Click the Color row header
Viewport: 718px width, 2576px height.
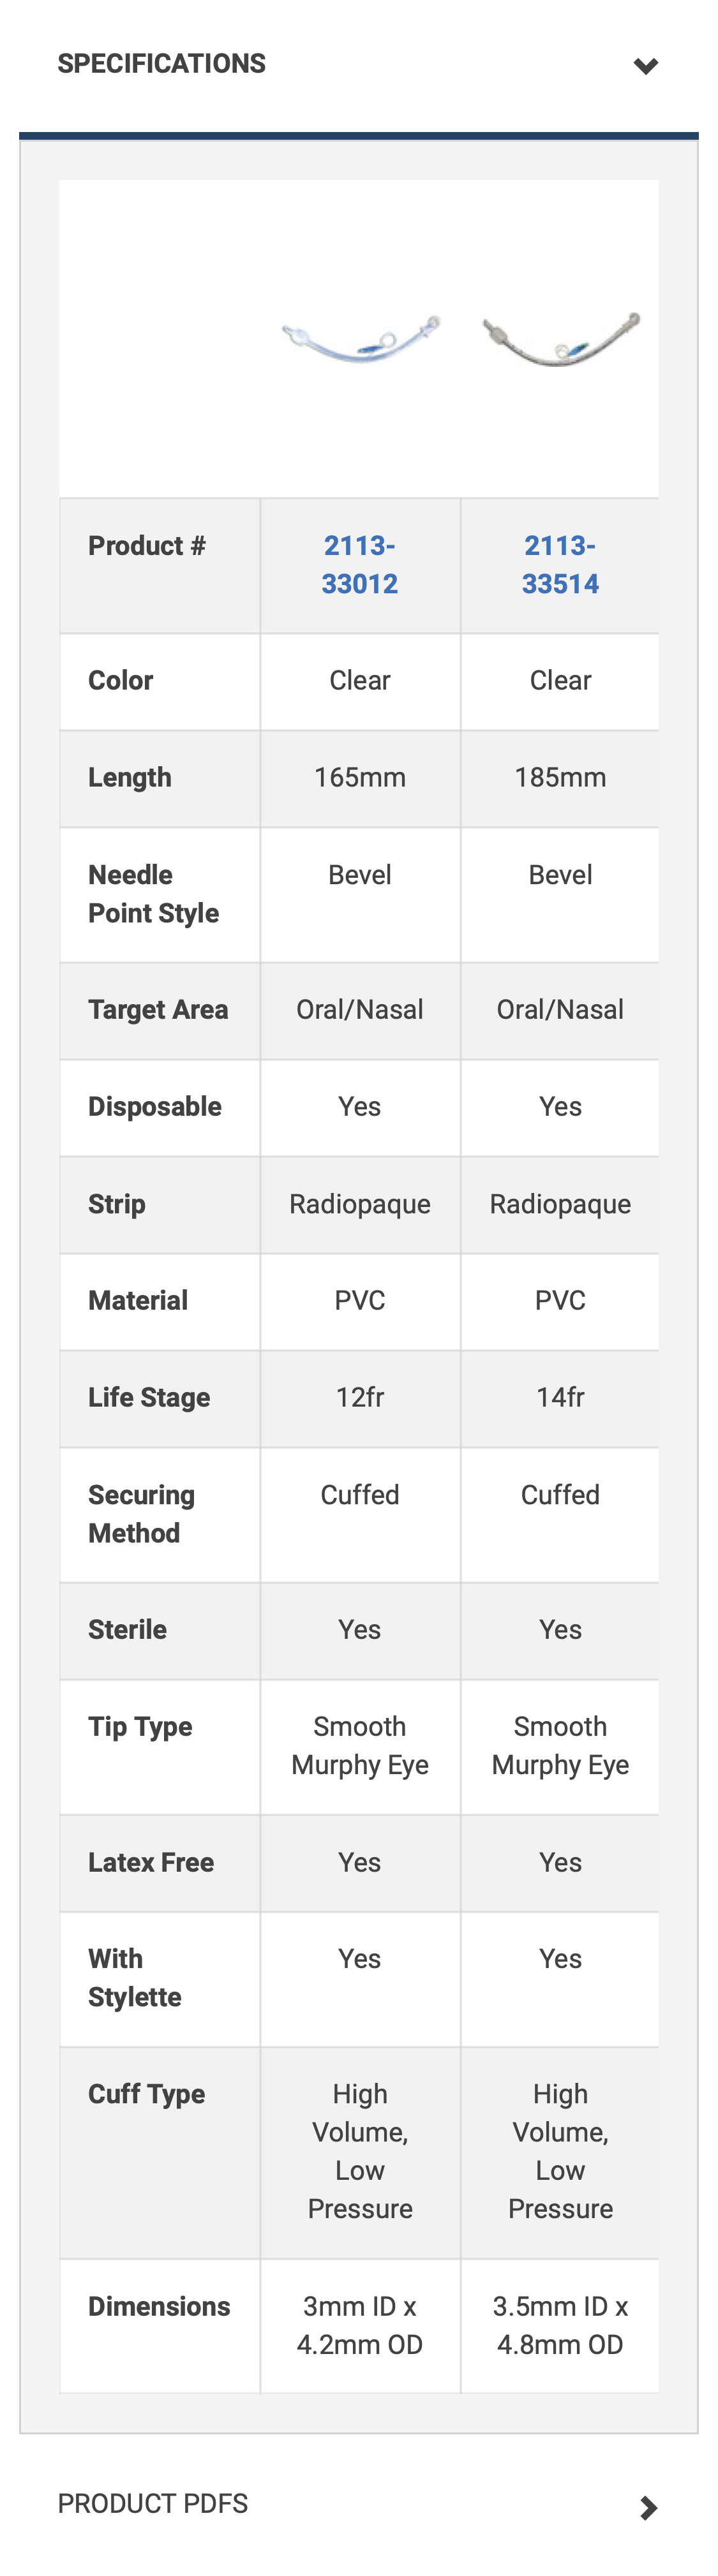coord(120,680)
